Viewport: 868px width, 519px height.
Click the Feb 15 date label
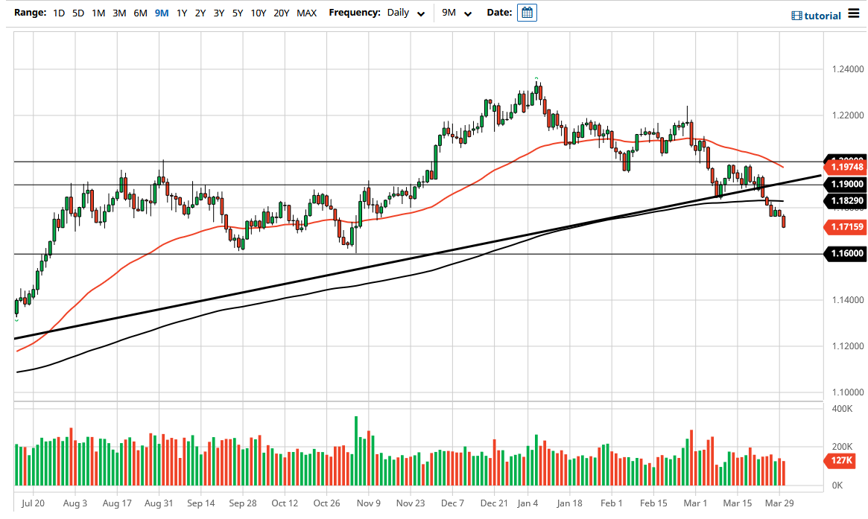(653, 503)
